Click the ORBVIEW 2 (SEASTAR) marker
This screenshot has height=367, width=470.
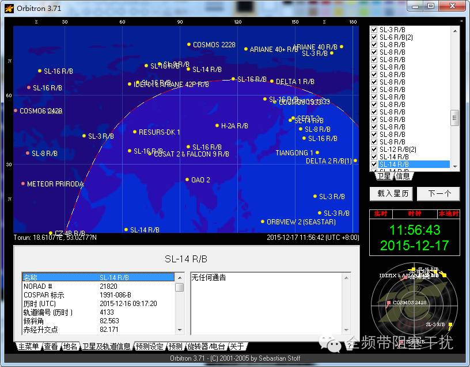click(x=263, y=222)
